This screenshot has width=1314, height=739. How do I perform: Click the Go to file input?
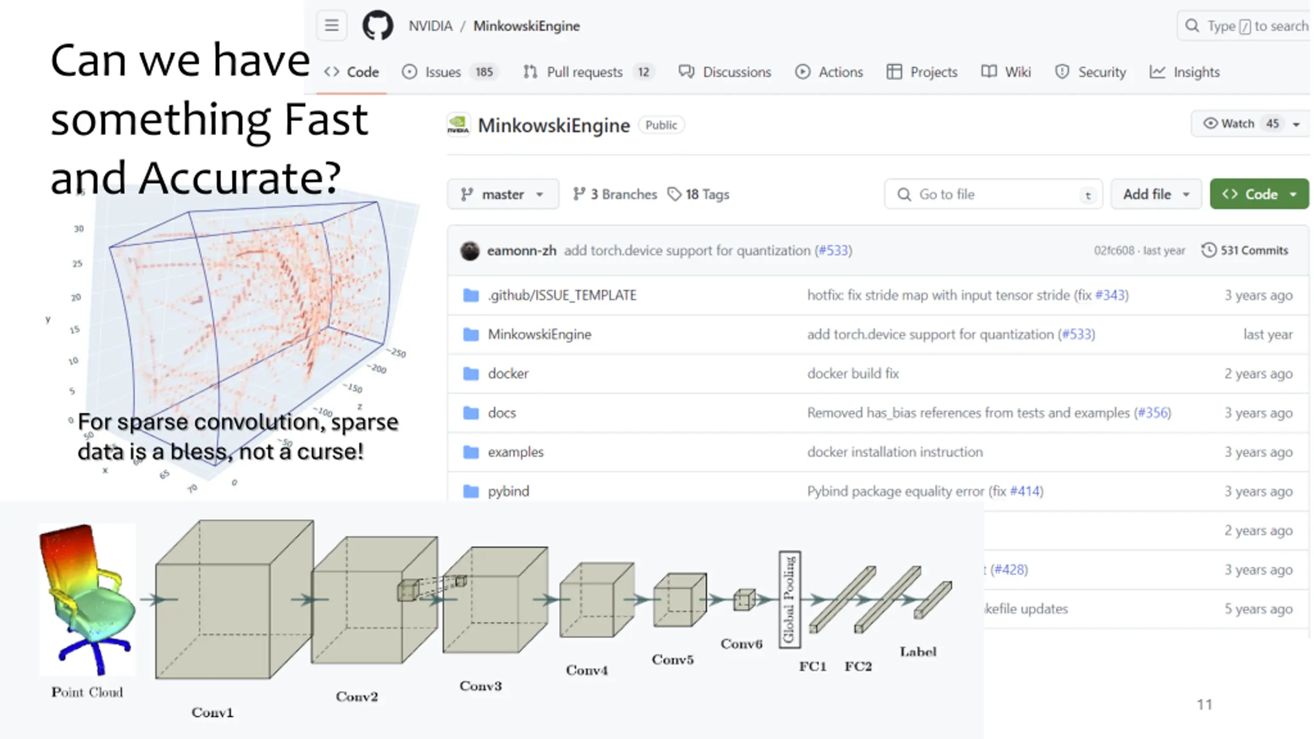point(993,194)
